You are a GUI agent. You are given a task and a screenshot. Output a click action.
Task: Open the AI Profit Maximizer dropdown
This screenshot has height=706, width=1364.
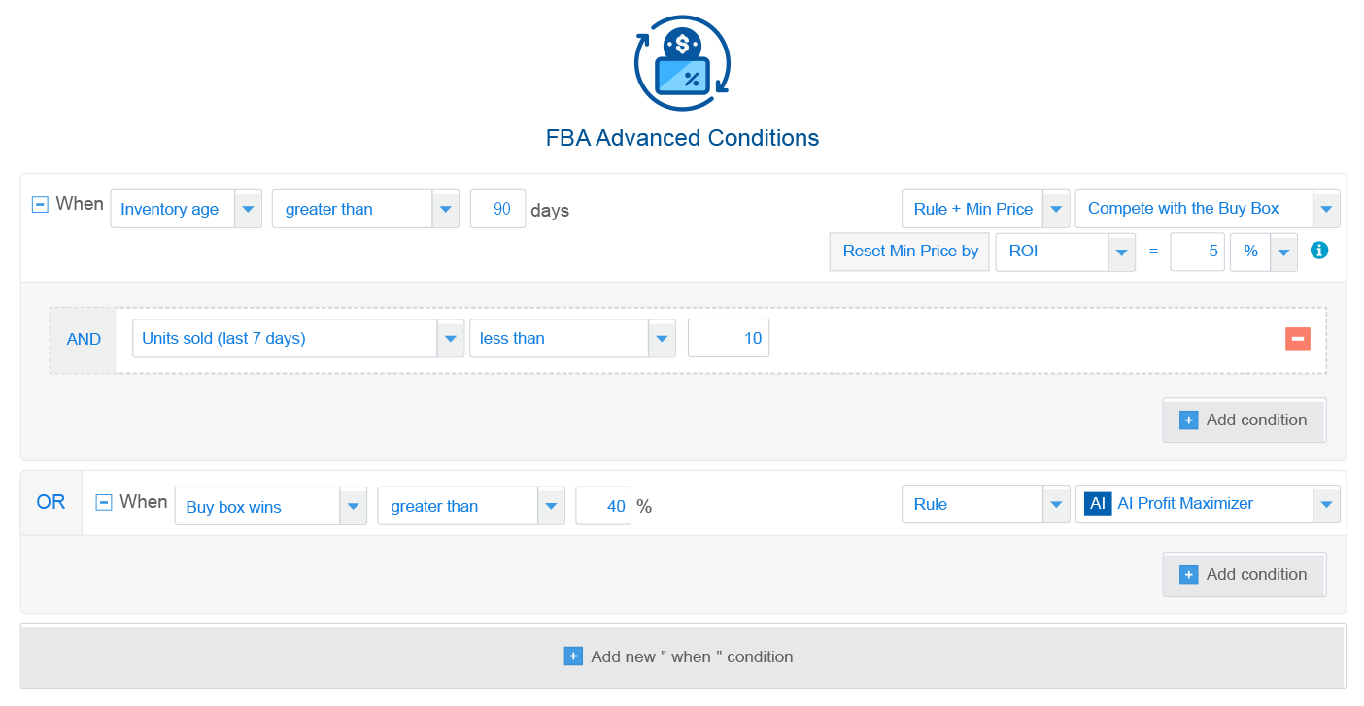[x=1208, y=504]
